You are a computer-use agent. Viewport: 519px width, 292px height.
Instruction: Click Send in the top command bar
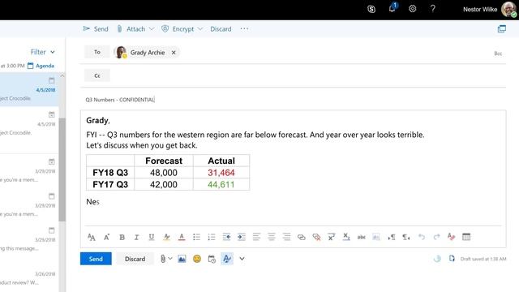pos(96,29)
